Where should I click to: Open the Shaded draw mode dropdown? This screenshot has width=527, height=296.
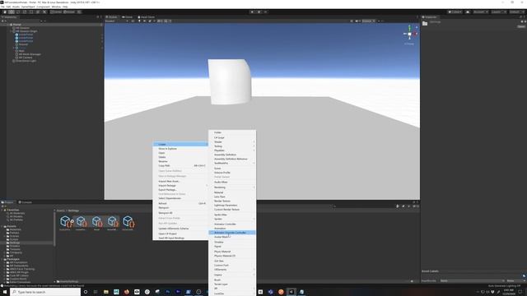point(117,21)
